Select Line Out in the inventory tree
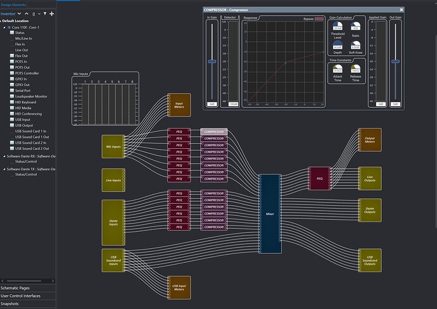 pyautogui.click(x=22, y=50)
